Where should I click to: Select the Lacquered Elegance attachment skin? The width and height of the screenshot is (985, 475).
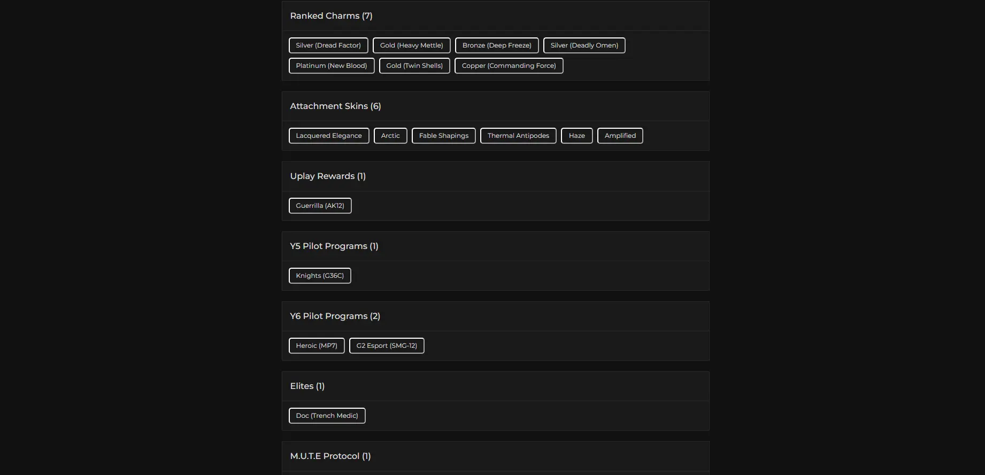[x=329, y=136]
